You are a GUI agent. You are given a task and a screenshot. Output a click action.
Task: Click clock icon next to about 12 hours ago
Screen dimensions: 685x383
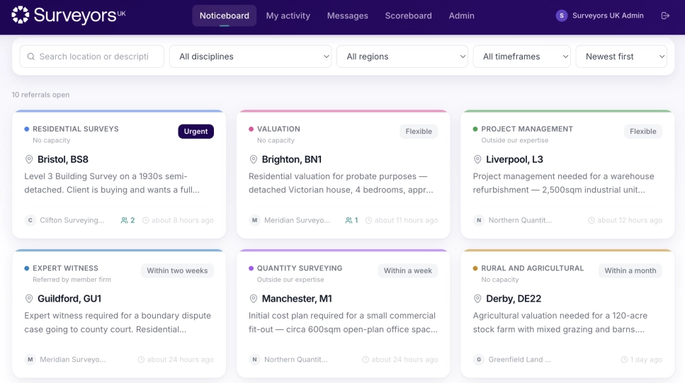[591, 220]
